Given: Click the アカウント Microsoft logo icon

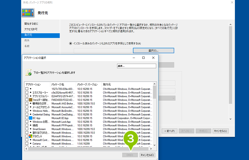Looking at the screenshot, I should 30,136.
